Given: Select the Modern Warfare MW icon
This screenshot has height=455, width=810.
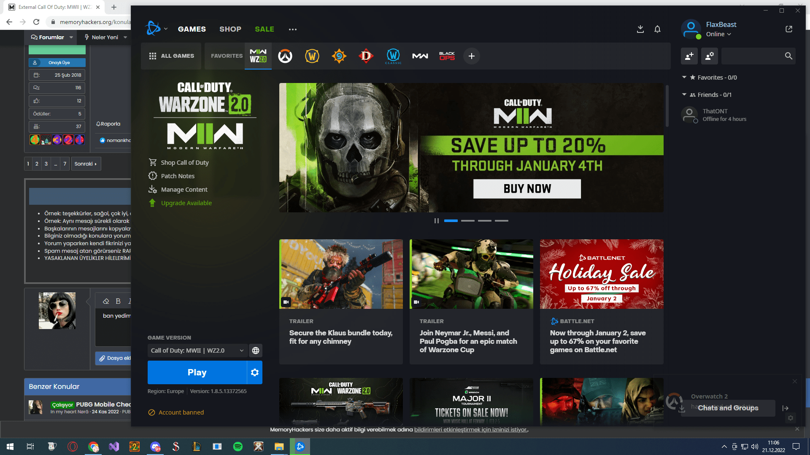Looking at the screenshot, I should [x=420, y=56].
